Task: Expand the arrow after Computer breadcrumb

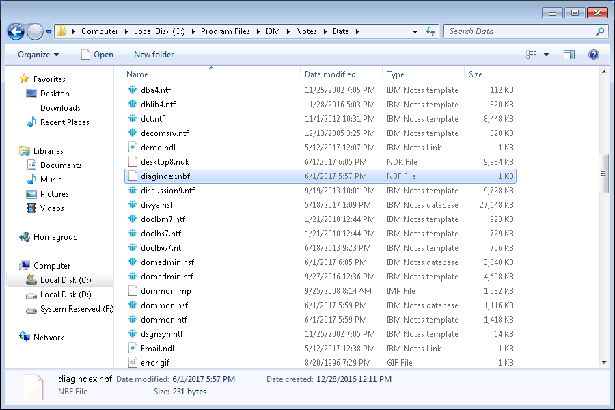Action: click(126, 32)
